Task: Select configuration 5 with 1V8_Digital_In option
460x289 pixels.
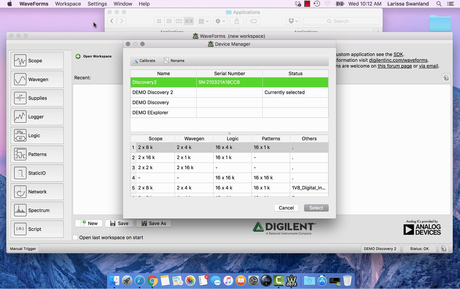Action: (229, 188)
